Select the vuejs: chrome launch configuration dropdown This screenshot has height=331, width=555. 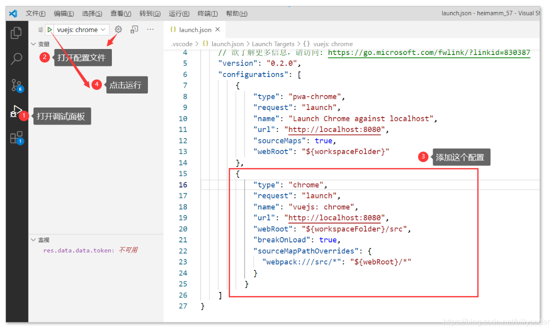tap(81, 30)
